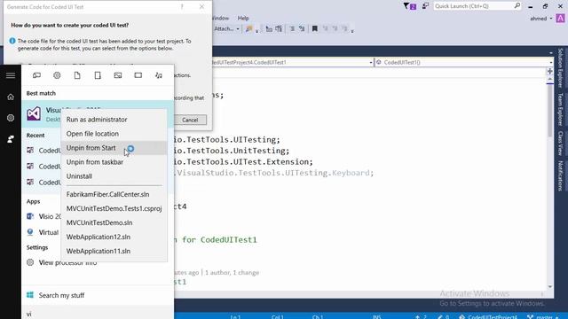Filter search results by Folders icon
Image resolution: width=568 pixels, height=319 pixels.
click(x=98, y=75)
